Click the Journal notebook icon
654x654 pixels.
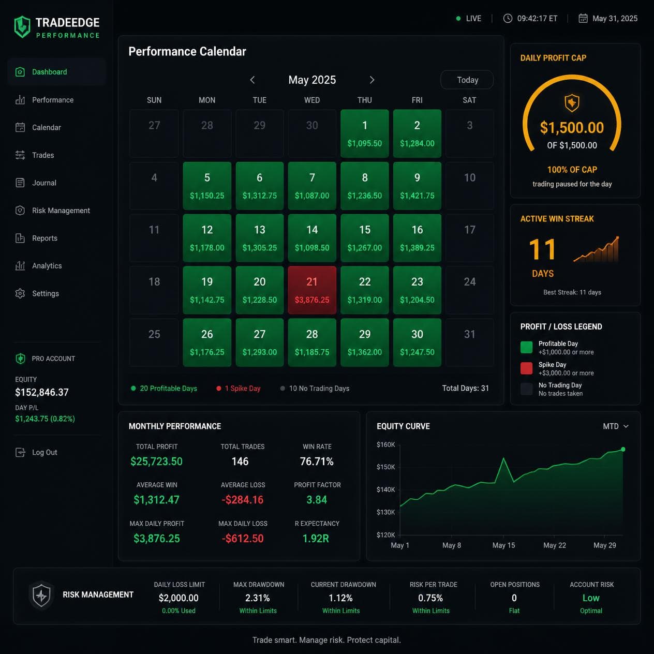20,183
